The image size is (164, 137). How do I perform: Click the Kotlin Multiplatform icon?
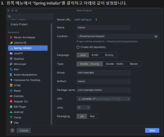(x=11, y=75)
